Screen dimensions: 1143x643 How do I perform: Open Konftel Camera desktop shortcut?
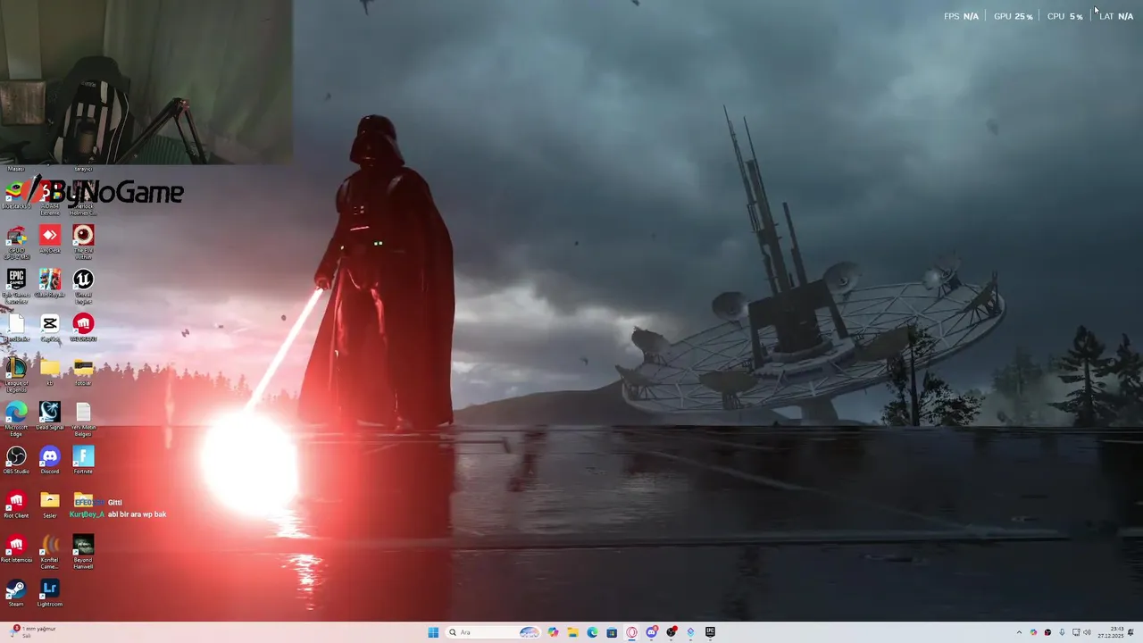(50, 550)
